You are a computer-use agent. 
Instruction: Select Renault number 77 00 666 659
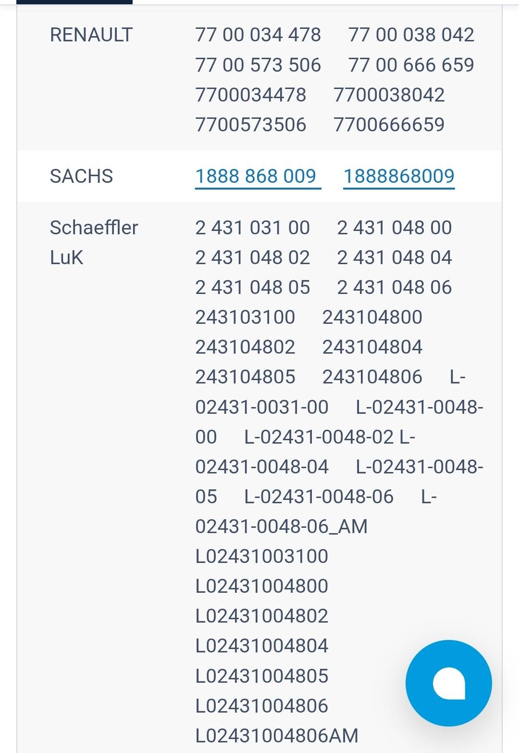click(x=411, y=65)
